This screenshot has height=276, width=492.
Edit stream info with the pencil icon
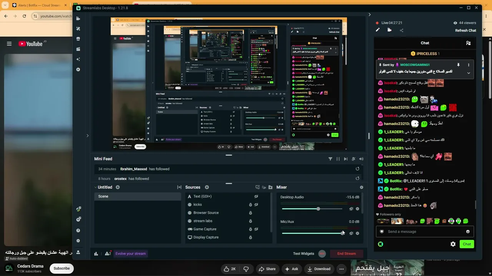(x=377, y=30)
